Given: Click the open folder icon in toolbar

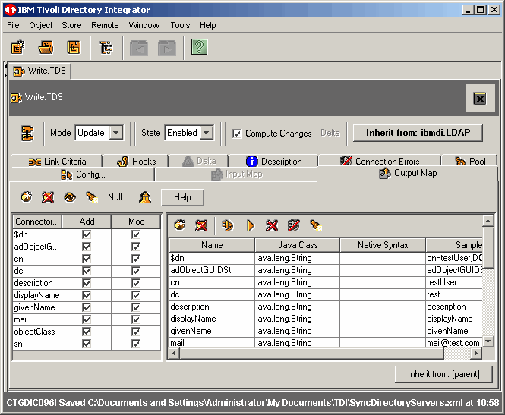Looking at the screenshot, I should click(46, 48).
